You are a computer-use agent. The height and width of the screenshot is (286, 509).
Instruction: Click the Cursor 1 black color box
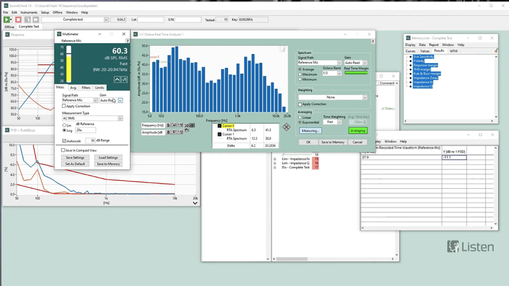[x=220, y=134]
